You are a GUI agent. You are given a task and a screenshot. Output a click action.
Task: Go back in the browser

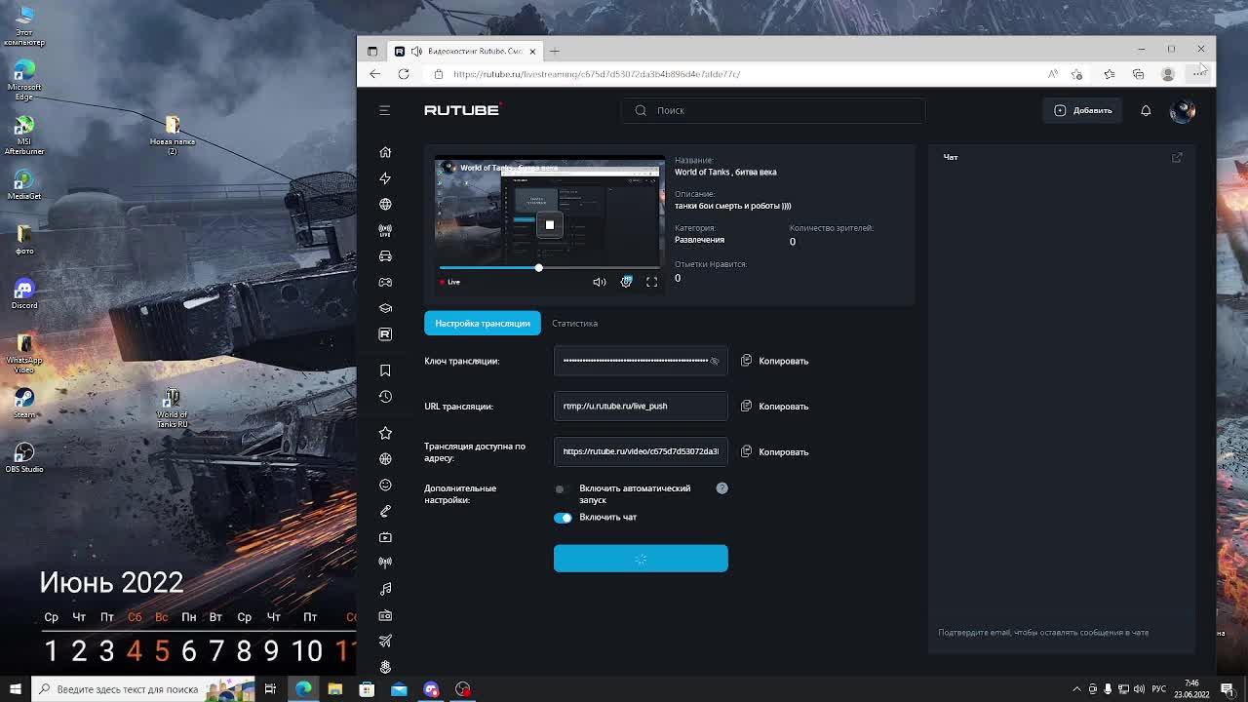pos(375,74)
